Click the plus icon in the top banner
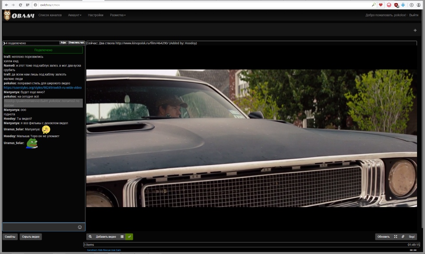This screenshot has width=425, height=254. point(415,31)
